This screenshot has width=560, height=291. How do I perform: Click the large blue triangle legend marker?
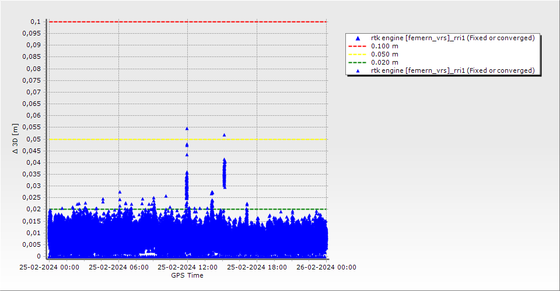(358, 38)
